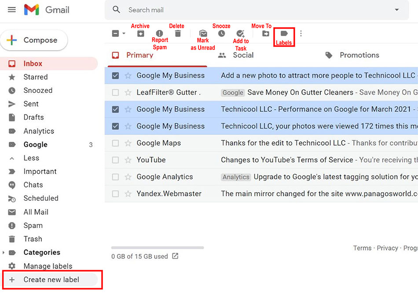Viewport: 418px width, 294px height.
Task: Click the Mark as Unread icon
Action: click(x=203, y=33)
